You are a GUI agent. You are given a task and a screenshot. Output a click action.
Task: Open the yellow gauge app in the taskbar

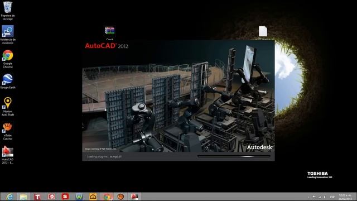(93, 197)
